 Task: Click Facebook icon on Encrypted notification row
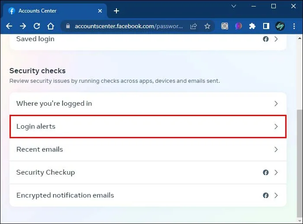coord(266,195)
